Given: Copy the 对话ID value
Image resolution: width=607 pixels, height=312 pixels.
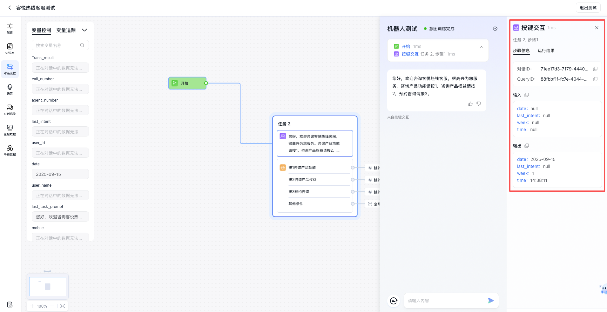Looking at the screenshot, I should tap(595, 69).
